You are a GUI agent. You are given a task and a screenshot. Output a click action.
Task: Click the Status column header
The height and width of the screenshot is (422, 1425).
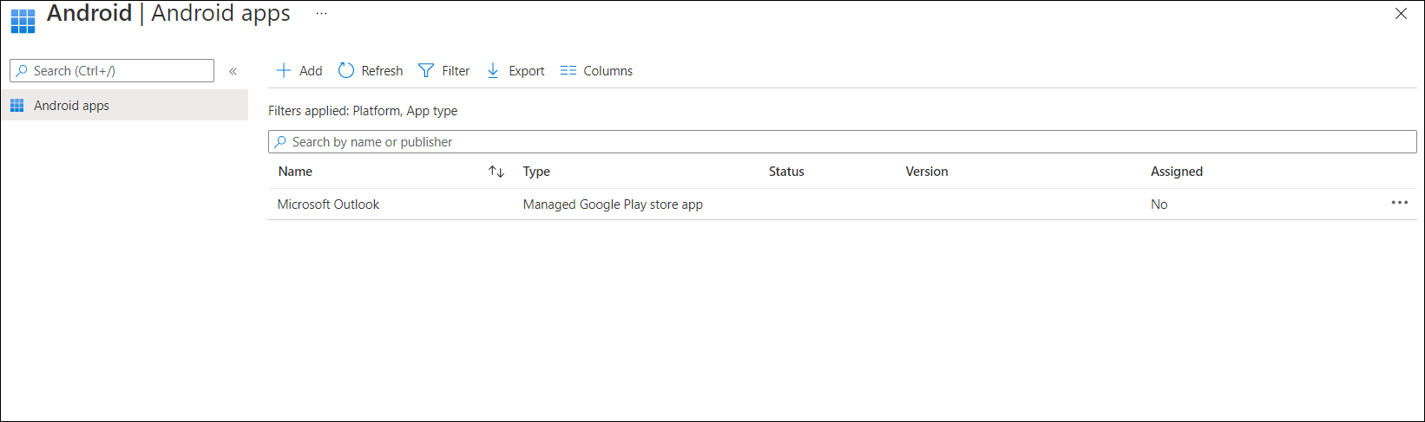pos(786,172)
